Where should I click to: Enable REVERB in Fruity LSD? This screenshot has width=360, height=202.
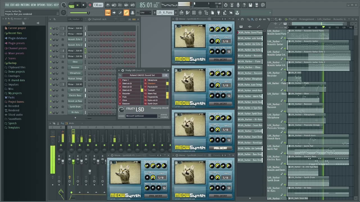[159, 115]
